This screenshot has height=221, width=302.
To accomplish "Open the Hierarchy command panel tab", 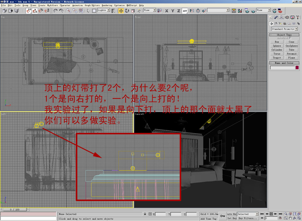I will pos(281,18).
